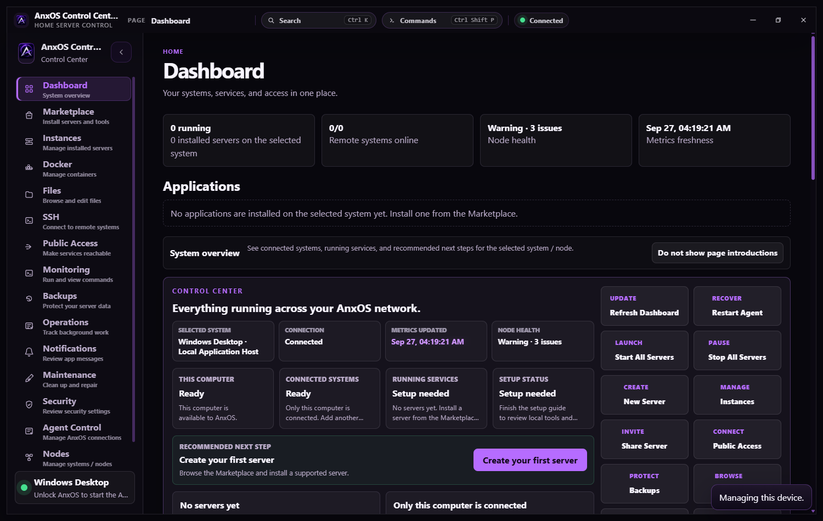Screen dimensions: 823x521
Task: Open the Docker containers page
Action: point(74,168)
